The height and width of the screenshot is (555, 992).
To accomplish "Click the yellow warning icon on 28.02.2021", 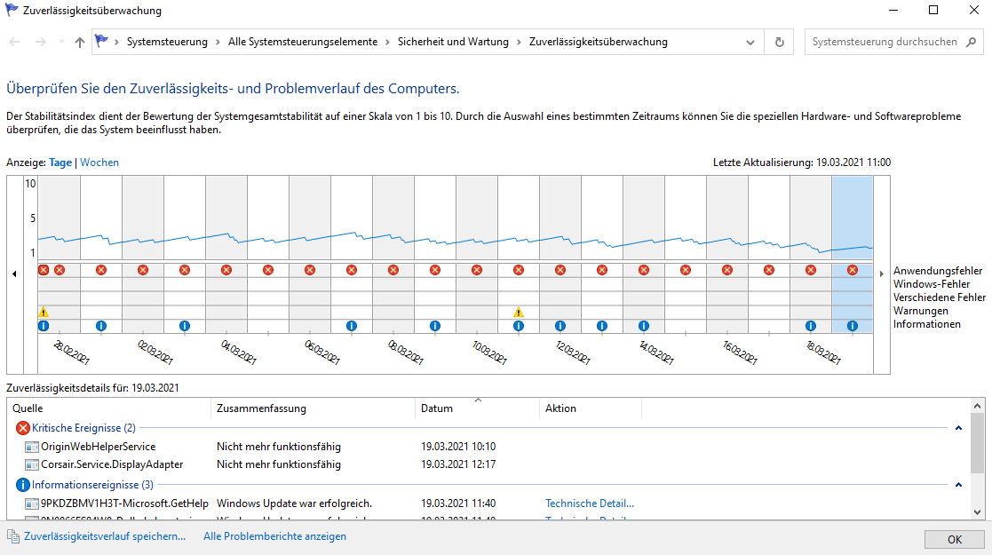I will click(x=44, y=312).
